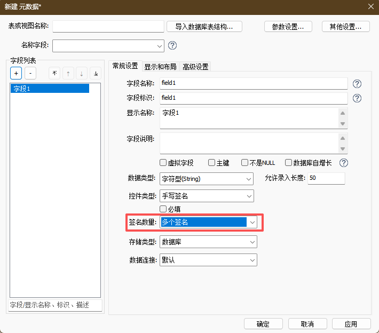The width and height of the screenshot is (379, 333).
Task: Click the 导入数据库表结构 button
Action: pyautogui.click(x=204, y=27)
